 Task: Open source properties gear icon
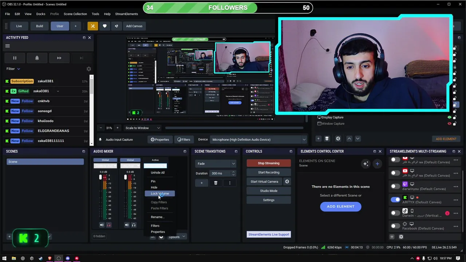pyautogui.click(x=338, y=139)
